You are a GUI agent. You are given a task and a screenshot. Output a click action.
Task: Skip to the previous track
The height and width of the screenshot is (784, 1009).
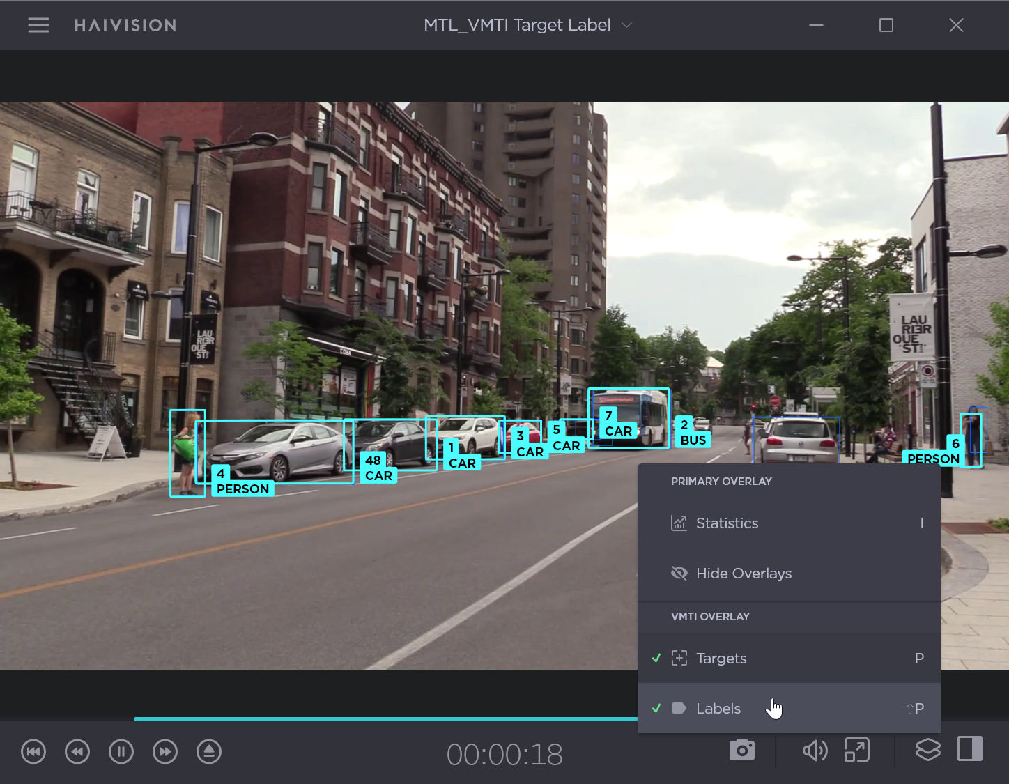[x=33, y=752]
